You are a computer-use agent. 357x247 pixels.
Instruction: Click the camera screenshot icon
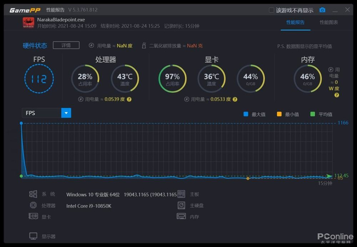pyautogui.click(x=322, y=10)
